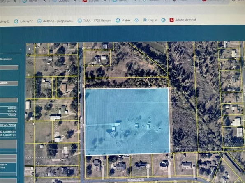Click the owner name ending in WAYNE
This screenshot has width=245, height=183.
8,125
